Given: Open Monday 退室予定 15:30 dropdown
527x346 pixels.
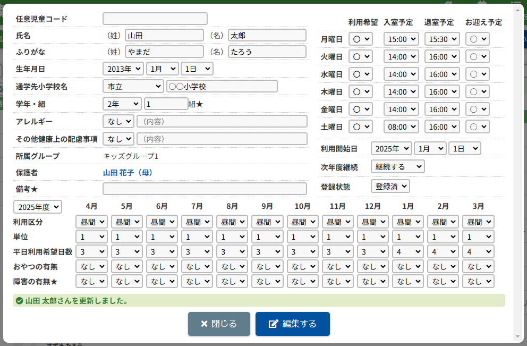Looking at the screenshot, I should pyautogui.click(x=442, y=39).
